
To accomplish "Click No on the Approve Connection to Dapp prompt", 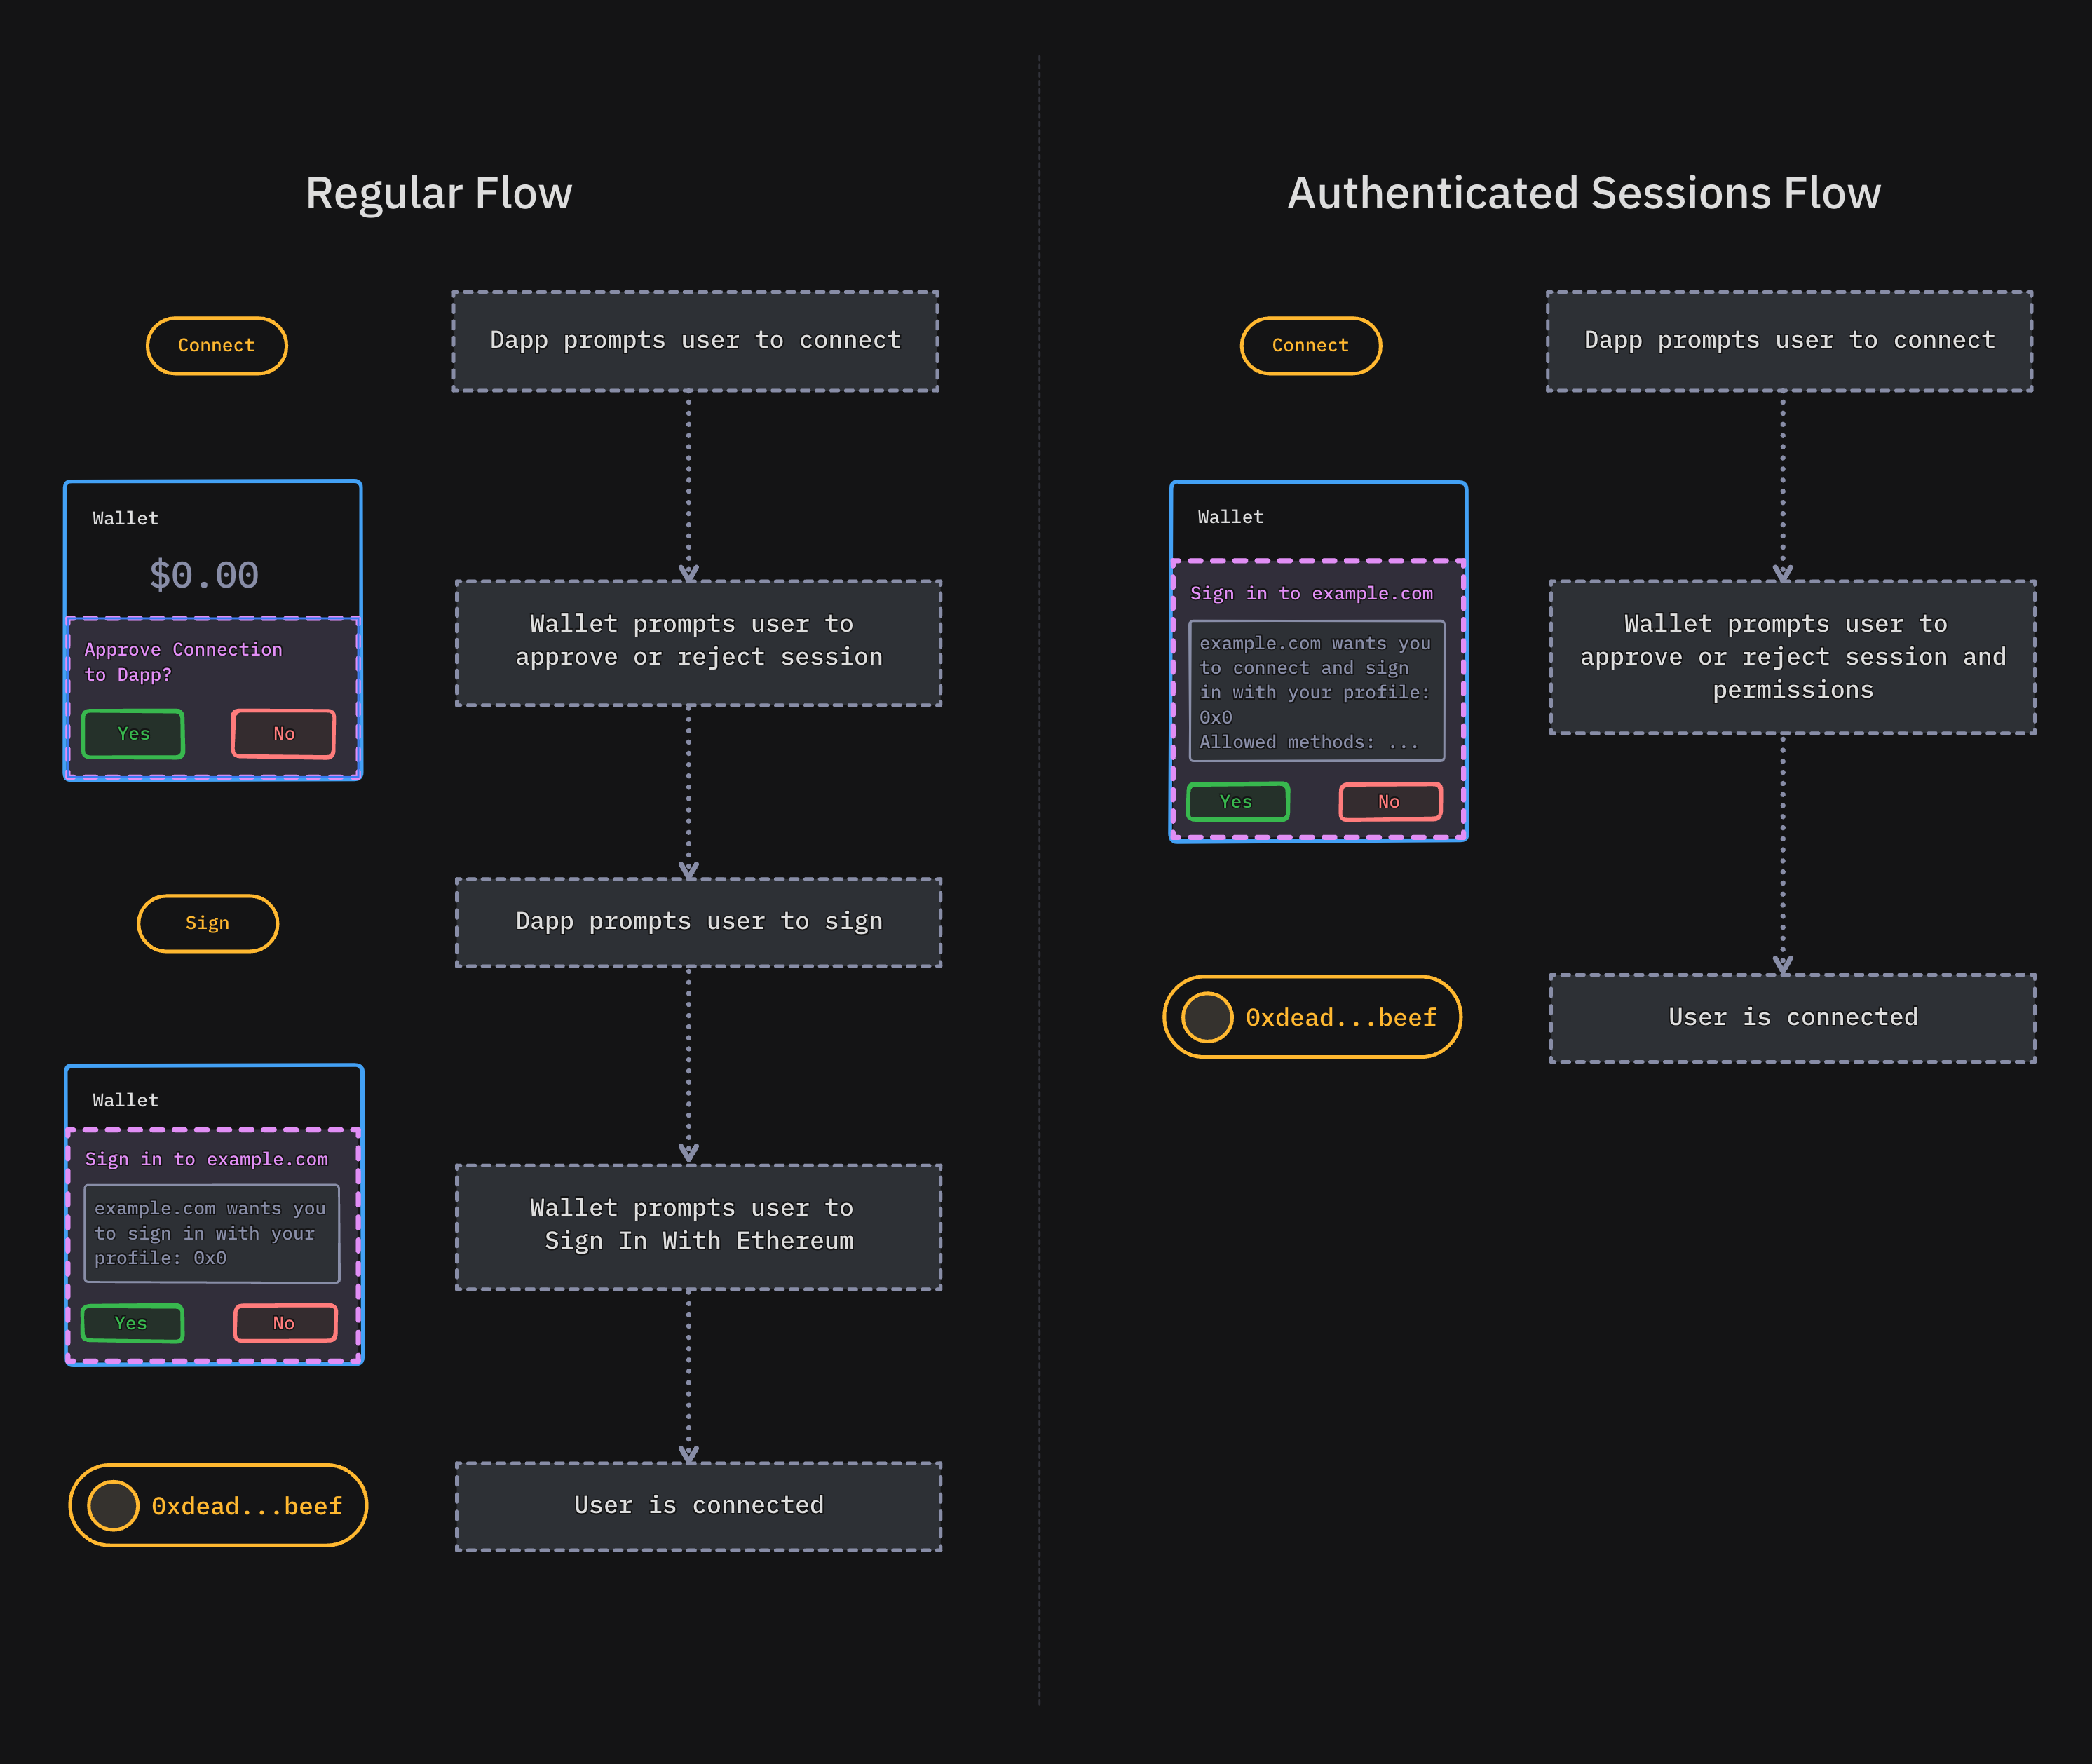I will [x=283, y=733].
